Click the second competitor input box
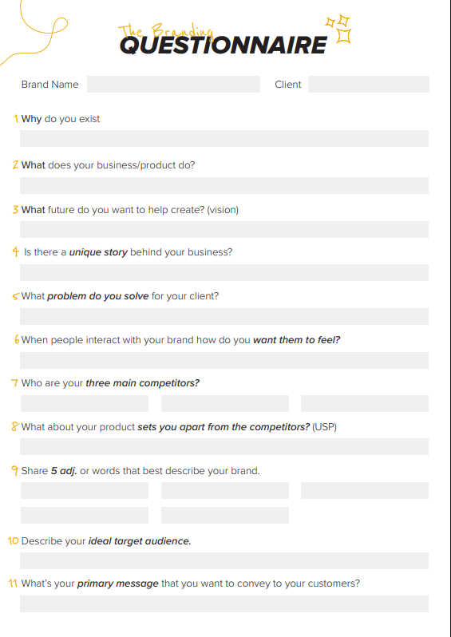The height and width of the screenshot is (637, 451). (225, 403)
